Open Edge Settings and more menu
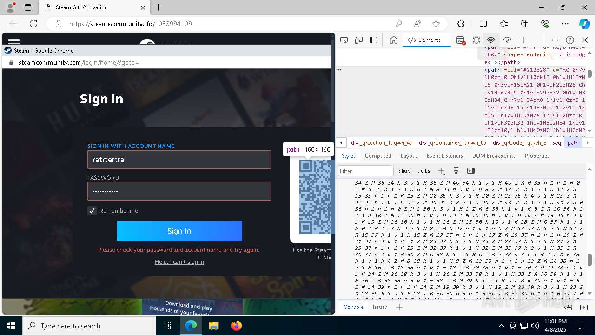Image resolution: width=595 pixels, height=335 pixels. (x=565, y=24)
